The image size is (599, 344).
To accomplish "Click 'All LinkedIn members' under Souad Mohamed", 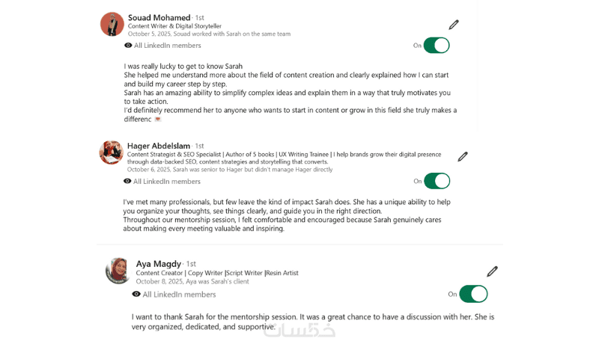I will coord(167,46).
